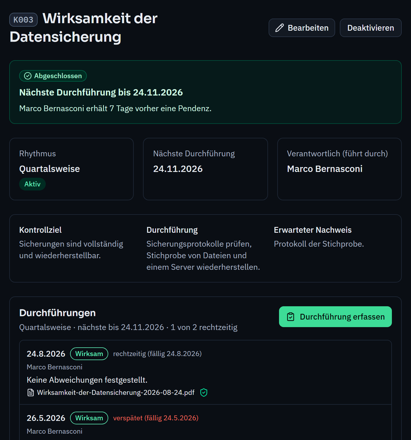Click the Wirksam badge of the 26.5.2026 entry
This screenshot has height=440, width=411.
89,418
